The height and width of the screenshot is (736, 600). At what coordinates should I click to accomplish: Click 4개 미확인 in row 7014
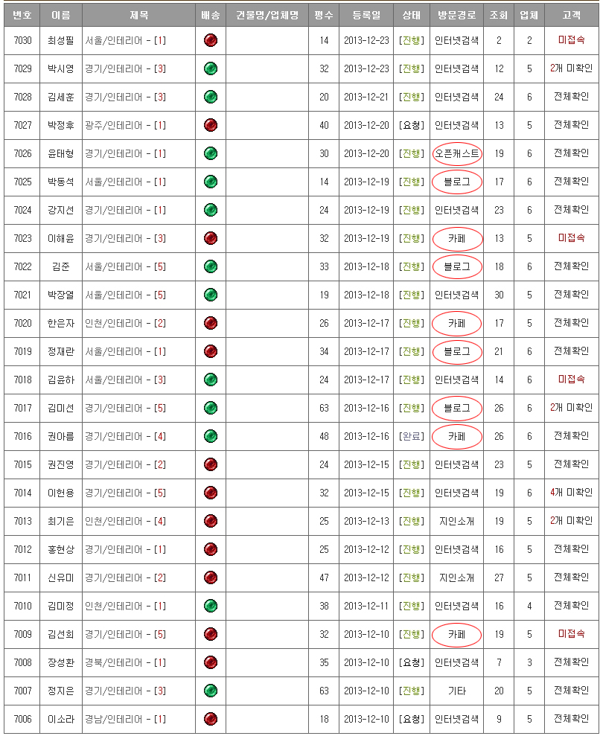(571, 493)
